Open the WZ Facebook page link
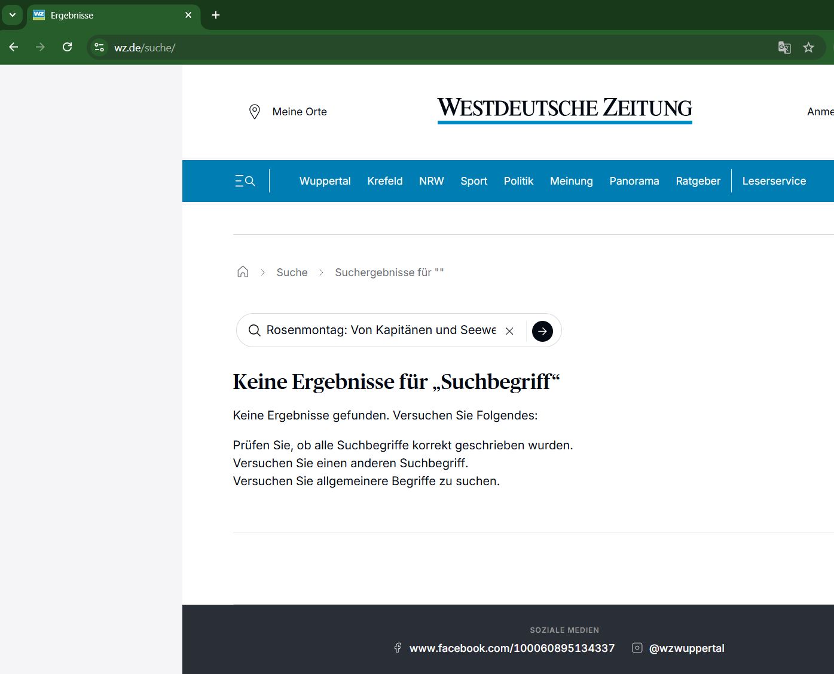Image resolution: width=834 pixels, height=674 pixels. click(511, 648)
